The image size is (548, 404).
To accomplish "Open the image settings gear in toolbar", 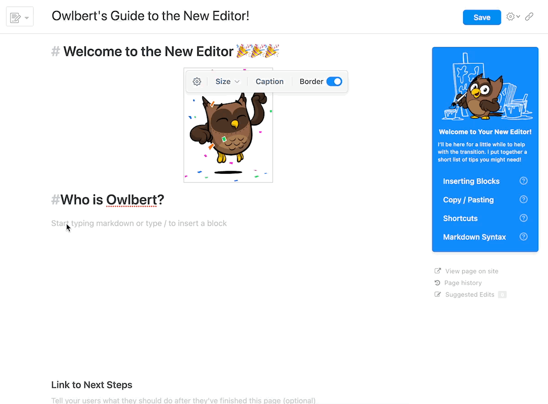I will pos(197,82).
